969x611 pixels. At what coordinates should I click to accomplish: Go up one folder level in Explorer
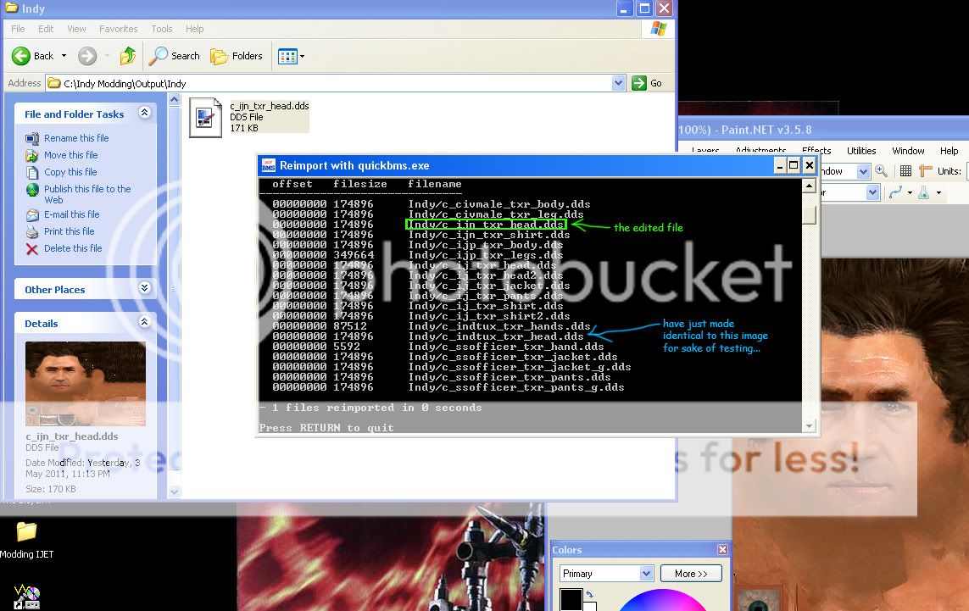127,56
